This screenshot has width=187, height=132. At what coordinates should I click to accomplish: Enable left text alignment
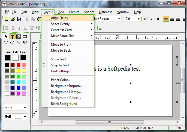tap(166, 19)
